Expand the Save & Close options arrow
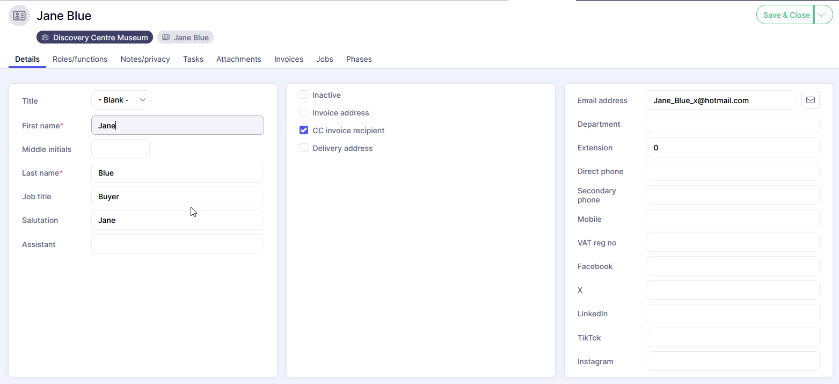The width and height of the screenshot is (839, 384). click(823, 15)
